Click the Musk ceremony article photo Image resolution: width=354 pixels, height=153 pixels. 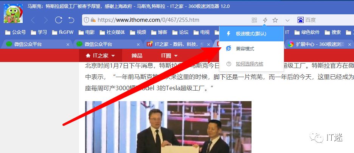(168, 127)
